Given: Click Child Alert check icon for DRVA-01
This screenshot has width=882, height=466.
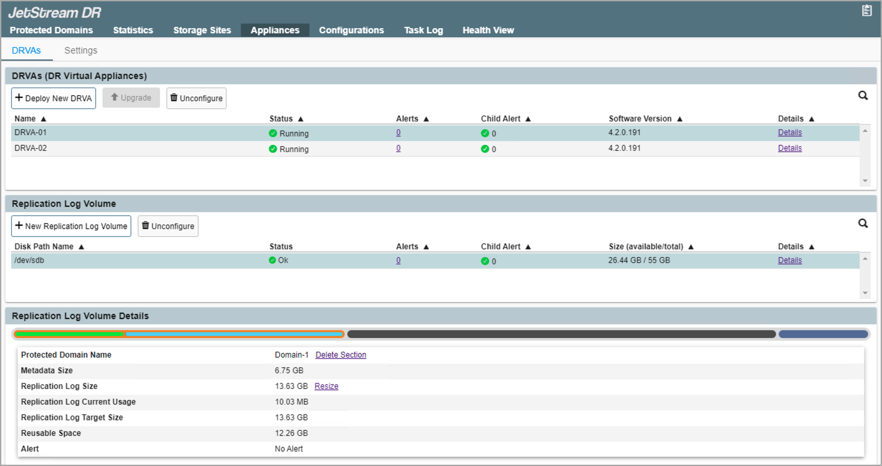Looking at the screenshot, I should [485, 133].
